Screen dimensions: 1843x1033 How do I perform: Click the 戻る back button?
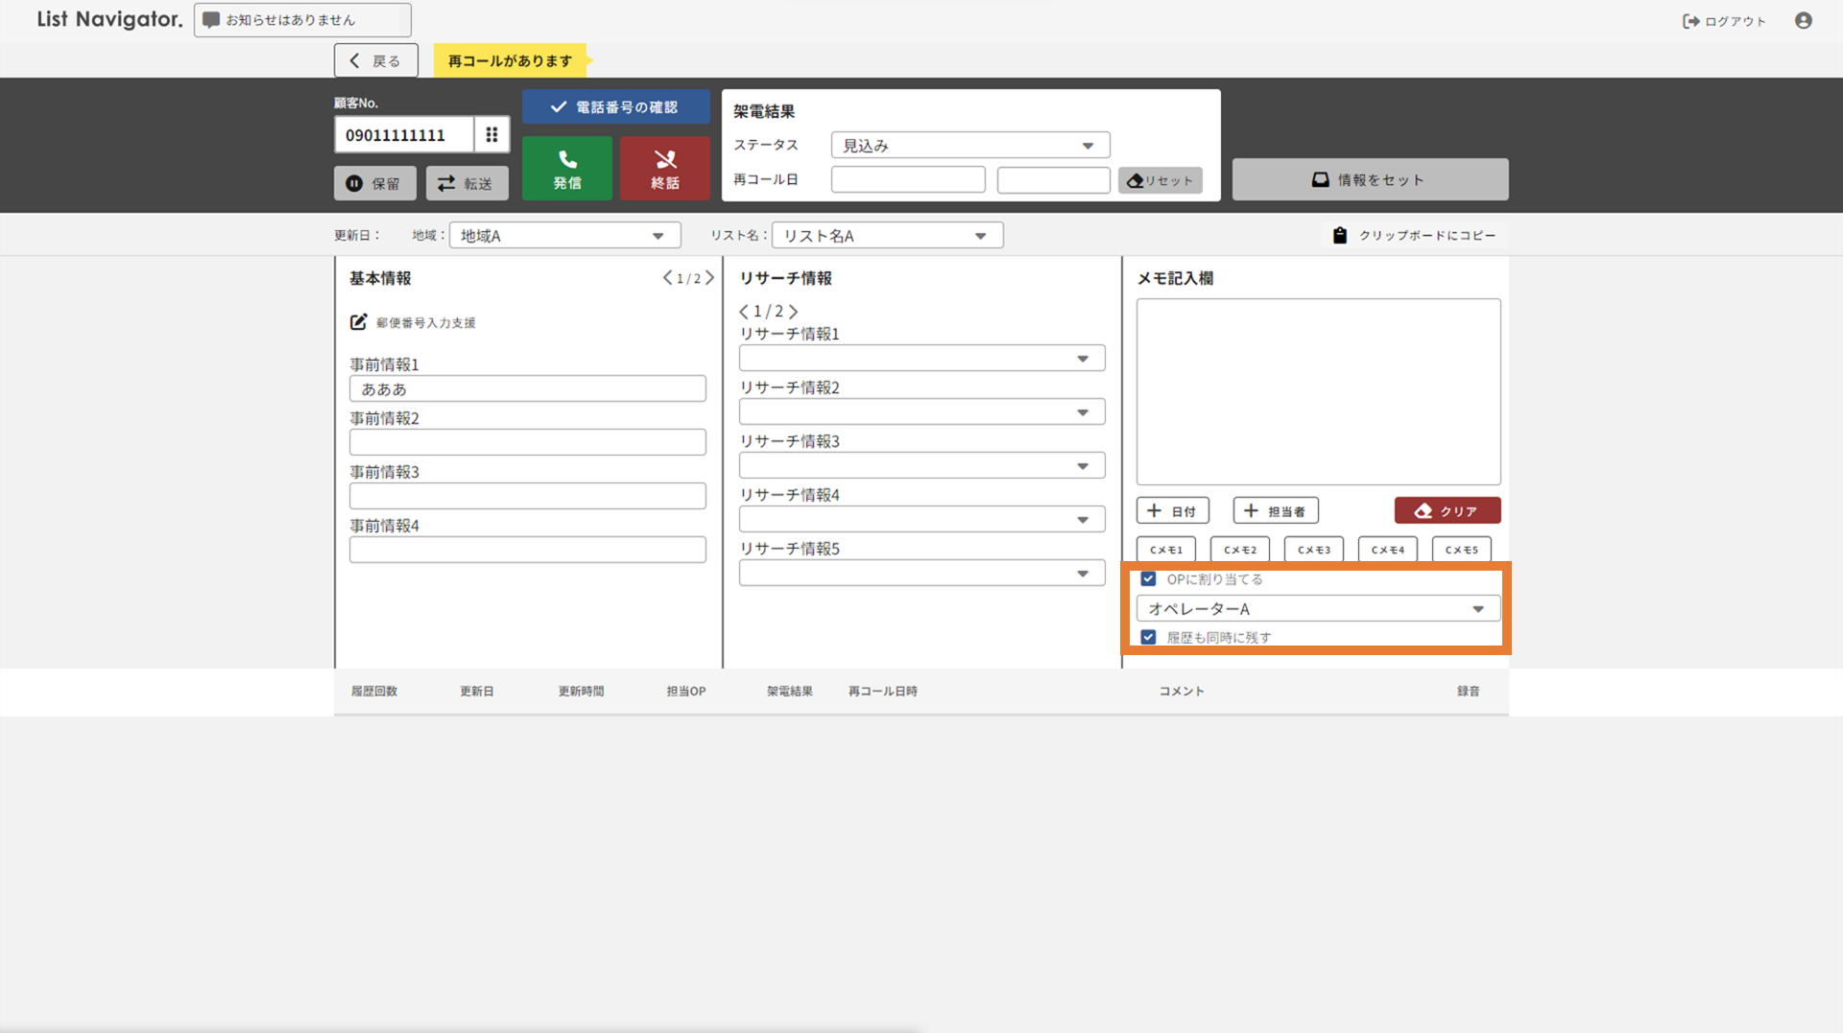click(375, 60)
